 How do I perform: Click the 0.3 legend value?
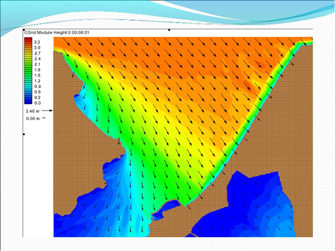[37, 97]
